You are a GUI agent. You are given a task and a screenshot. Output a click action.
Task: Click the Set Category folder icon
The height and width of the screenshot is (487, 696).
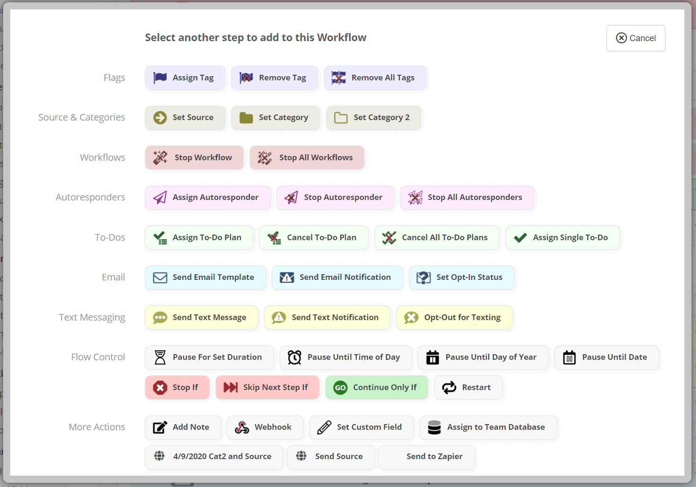coord(246,117)
